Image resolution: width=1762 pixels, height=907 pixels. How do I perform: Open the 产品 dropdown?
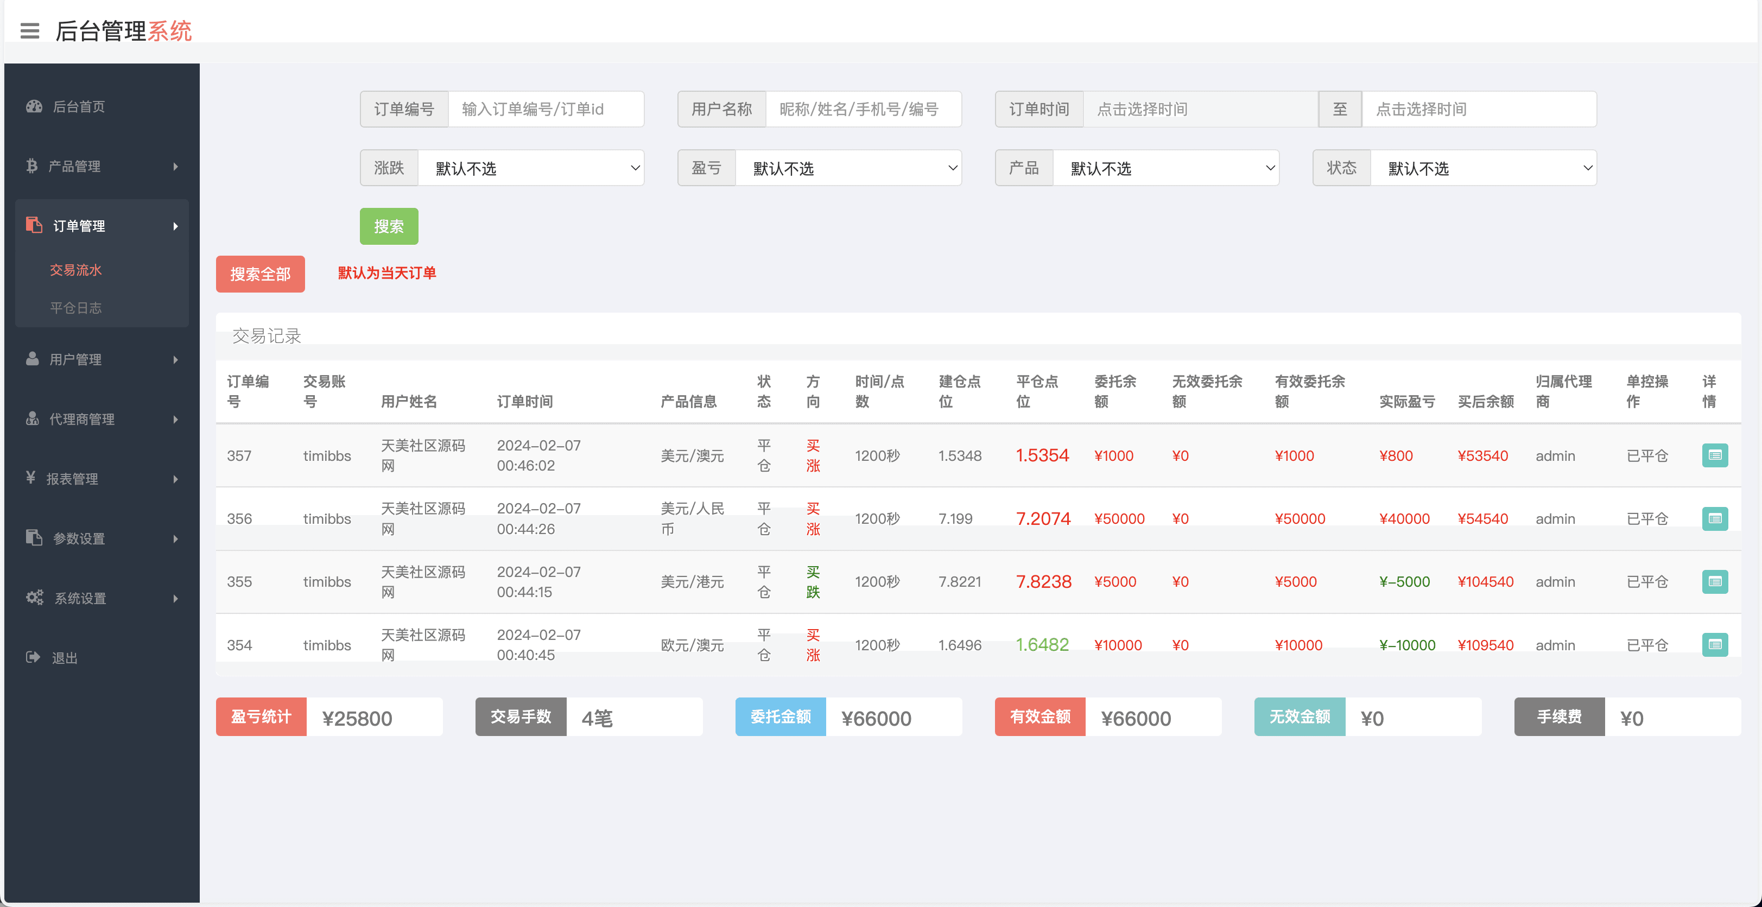click(1165, 168)
